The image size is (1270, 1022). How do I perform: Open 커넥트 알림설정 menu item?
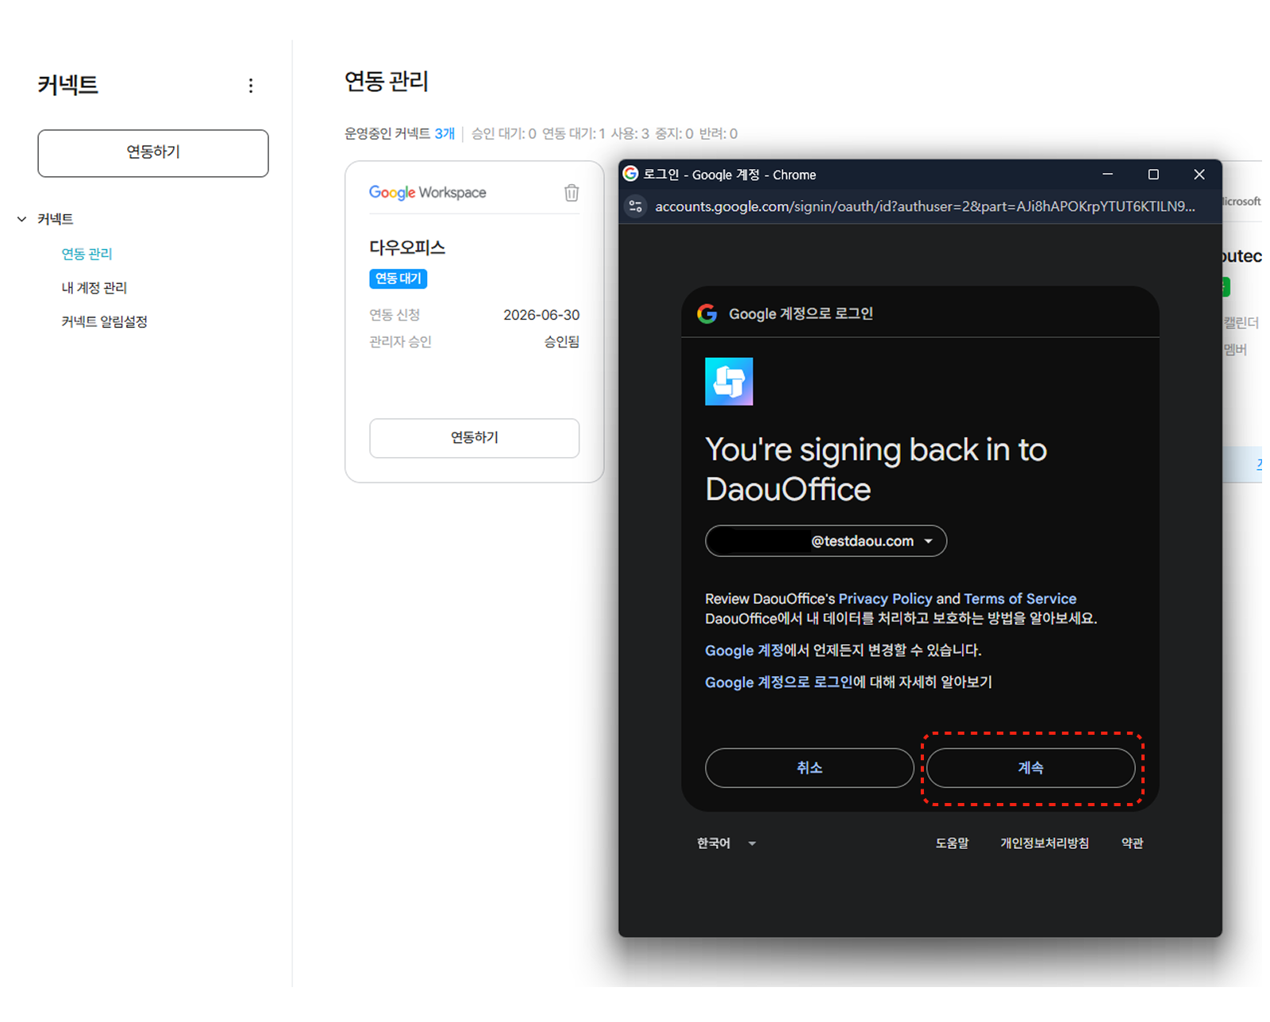[105, 321]
